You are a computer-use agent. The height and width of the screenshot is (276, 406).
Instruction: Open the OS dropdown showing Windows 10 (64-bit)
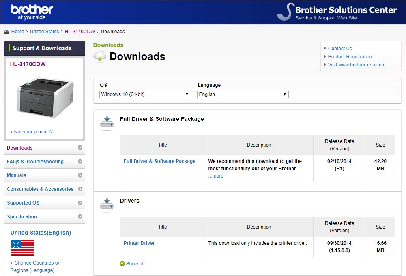pyautogui.click(x=145, y=94)
